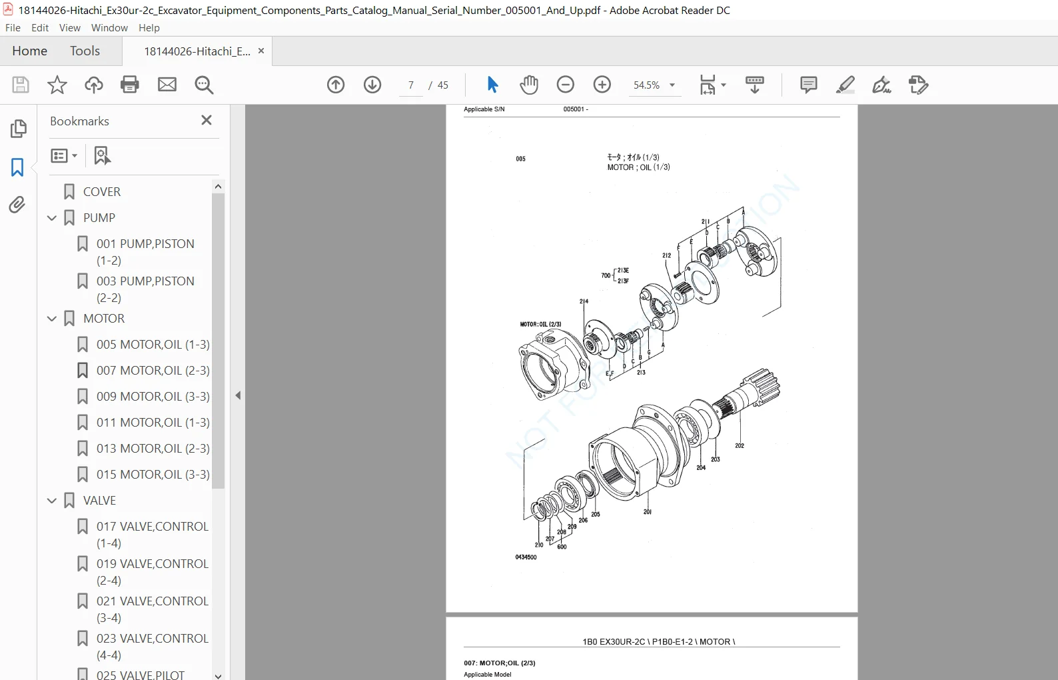Viewport: 1058px width, 680px height.
Task: Open 023 VALVE,CONTROL (4-4) bookmark
Action: [153, 647]
